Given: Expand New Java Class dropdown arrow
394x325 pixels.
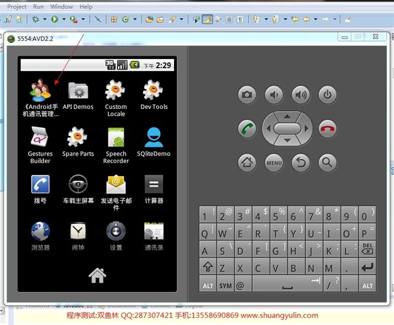Looking at the screenshot, I should point(135,19).
